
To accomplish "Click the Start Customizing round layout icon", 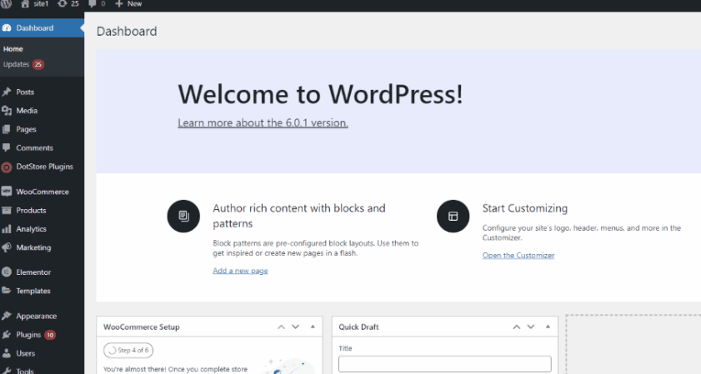I will (x=453, y=217).
